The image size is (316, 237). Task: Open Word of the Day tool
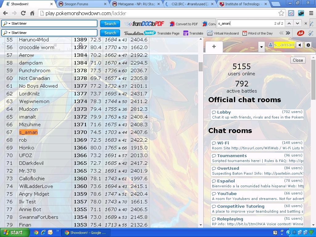[257, 33]
